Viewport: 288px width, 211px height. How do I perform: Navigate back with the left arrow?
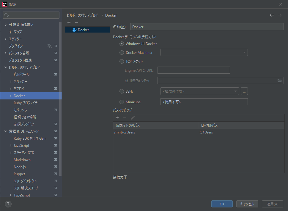pos(272,15)
